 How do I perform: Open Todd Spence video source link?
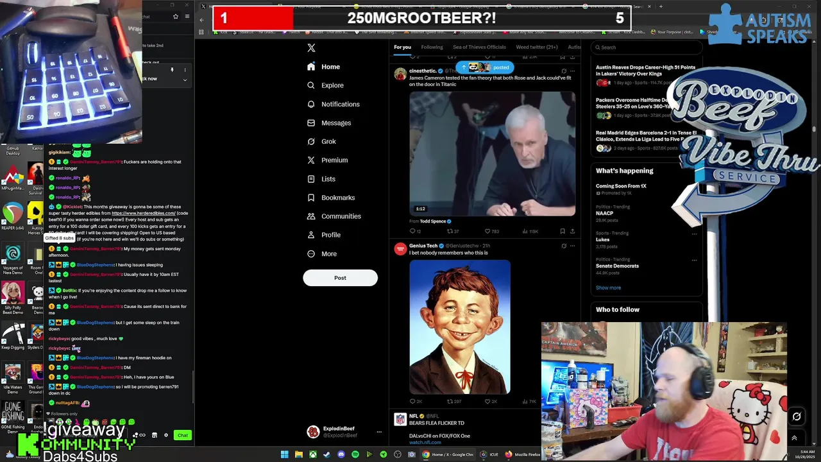click(436, 221)
